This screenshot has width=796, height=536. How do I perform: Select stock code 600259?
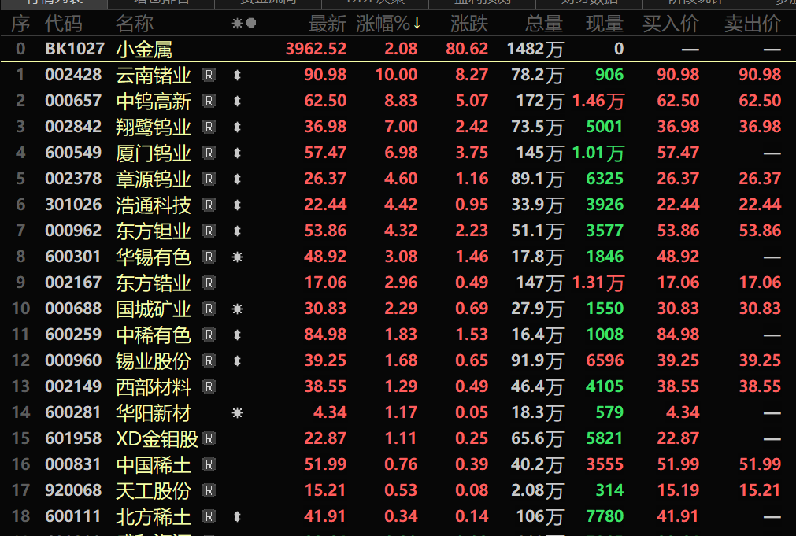(x=73, y=335)
